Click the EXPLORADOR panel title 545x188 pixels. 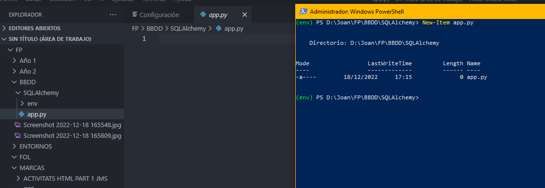tap(25, 15)
